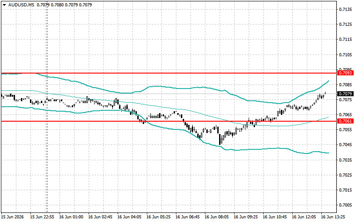Click the black 0.7079 current price label

[x=345, y=94]
